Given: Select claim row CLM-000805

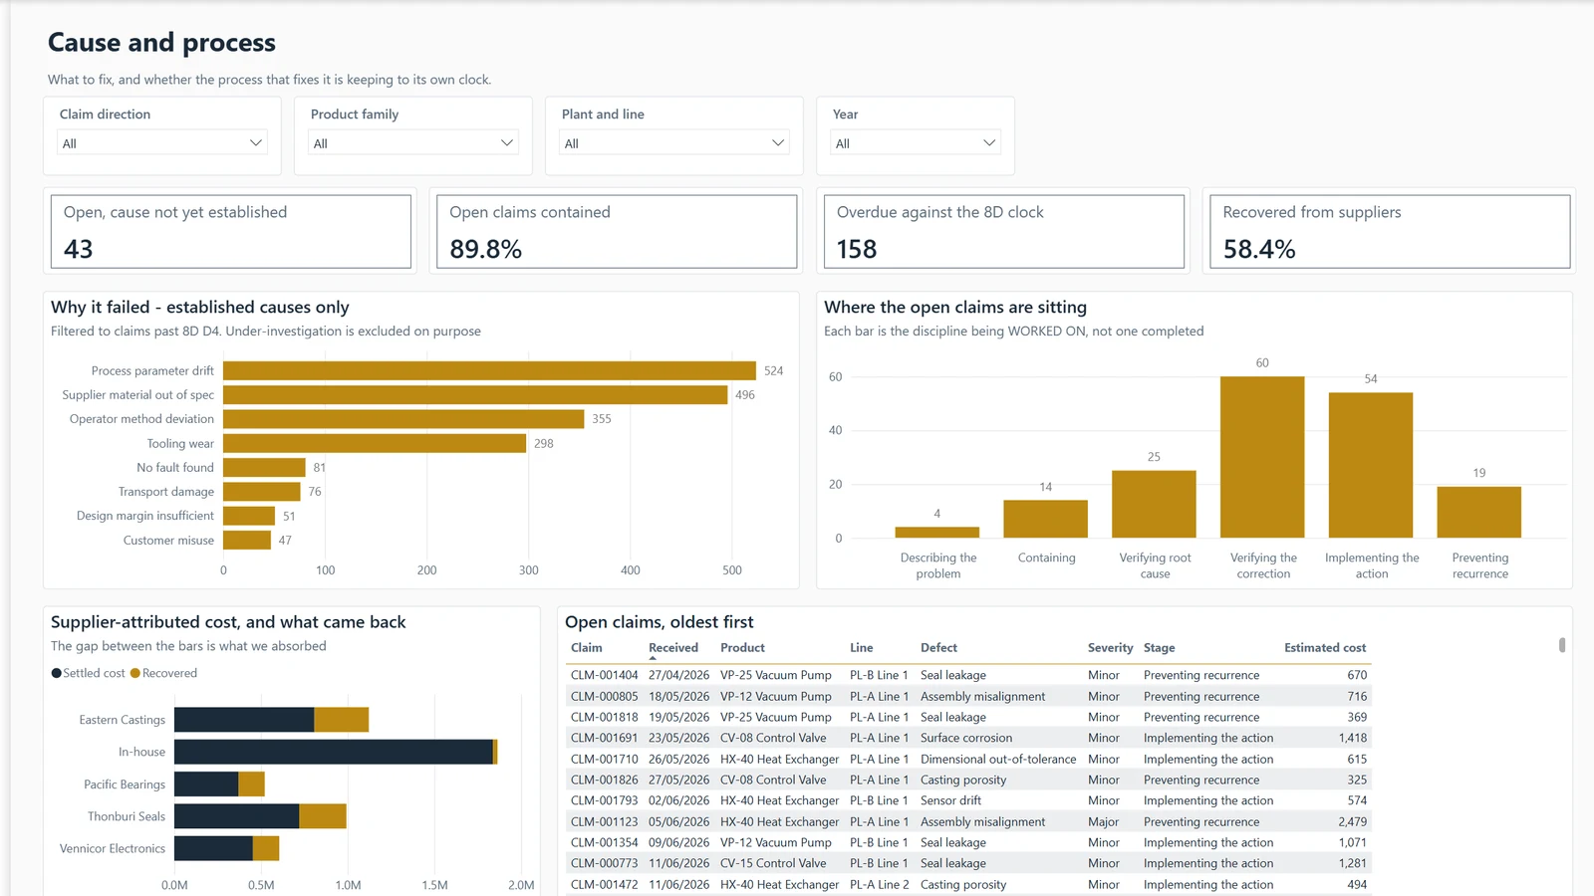Looking at the screenshot, I should click(968, 697).
